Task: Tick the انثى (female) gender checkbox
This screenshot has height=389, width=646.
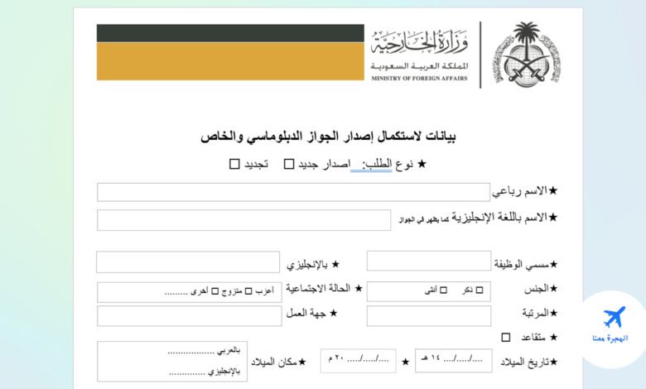Action: pos(443,291)
